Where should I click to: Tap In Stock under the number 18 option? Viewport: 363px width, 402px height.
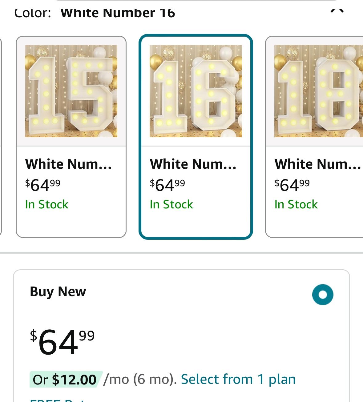tap(296, 204)
